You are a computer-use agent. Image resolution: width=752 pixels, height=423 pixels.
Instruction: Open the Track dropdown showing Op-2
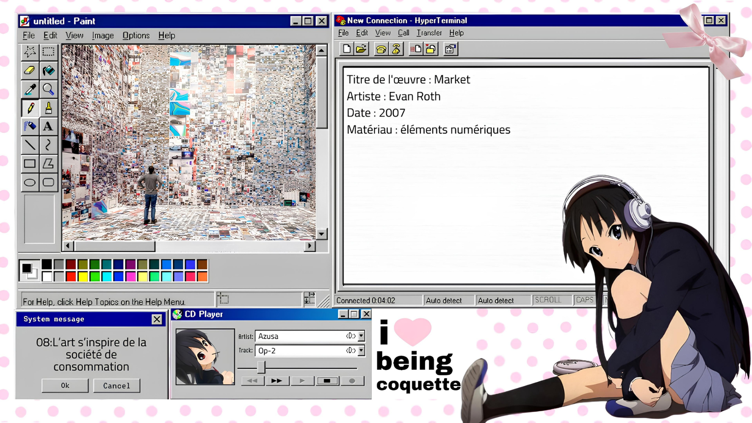click(x=361, y=351)
